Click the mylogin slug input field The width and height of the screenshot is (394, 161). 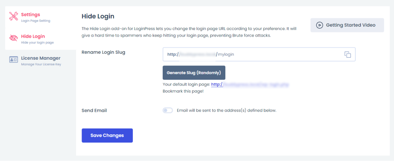(259, 54)
